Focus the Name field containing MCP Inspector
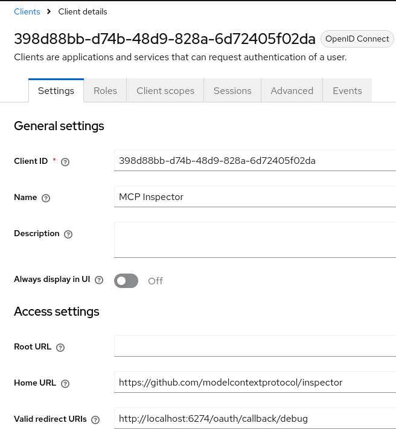 pyautogui.click(x=254, y=197)
